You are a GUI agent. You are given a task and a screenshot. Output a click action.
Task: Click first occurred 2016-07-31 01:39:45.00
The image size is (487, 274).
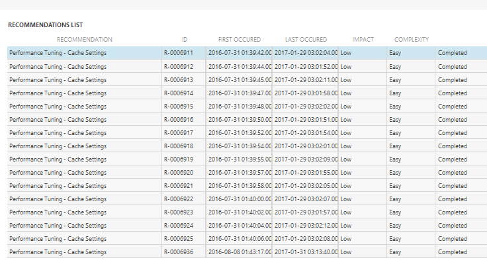click(240, 80)
